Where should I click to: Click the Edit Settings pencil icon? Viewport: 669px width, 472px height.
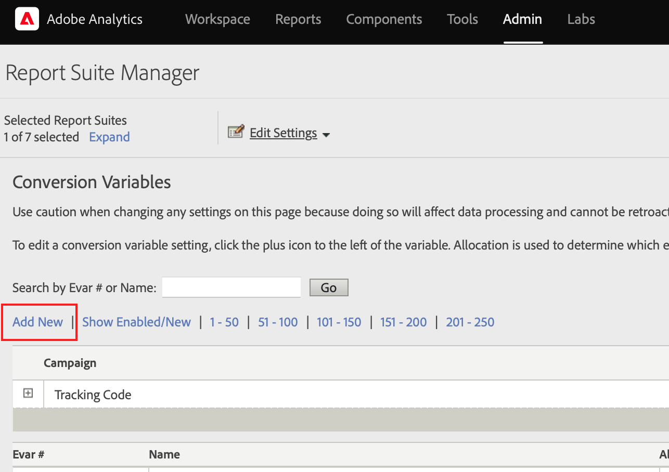(236, 132)
